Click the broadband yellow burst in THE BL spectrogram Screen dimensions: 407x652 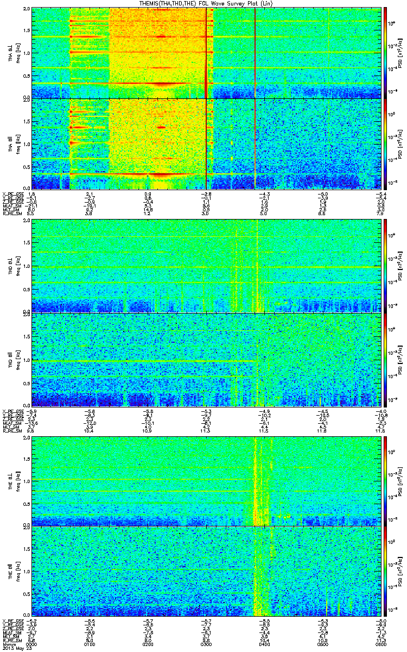(x=260, y=481)
